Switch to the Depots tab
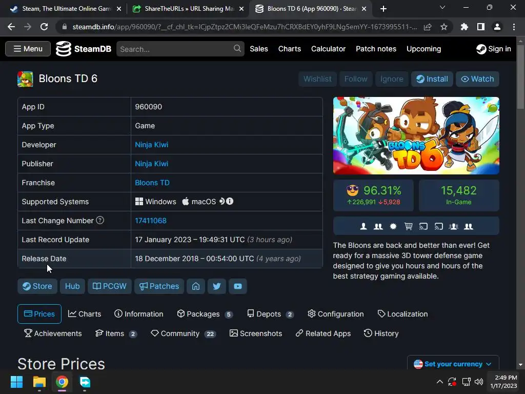 [x=270, y=314]
